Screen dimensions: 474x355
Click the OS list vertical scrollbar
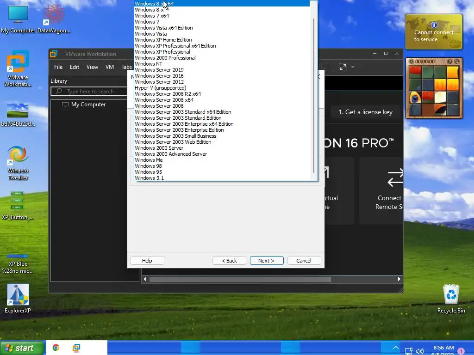pos(314,95)
